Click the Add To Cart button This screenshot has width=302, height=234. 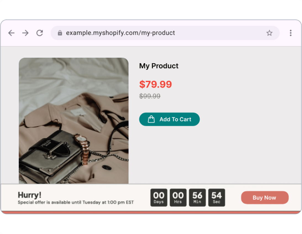(175, 119)
